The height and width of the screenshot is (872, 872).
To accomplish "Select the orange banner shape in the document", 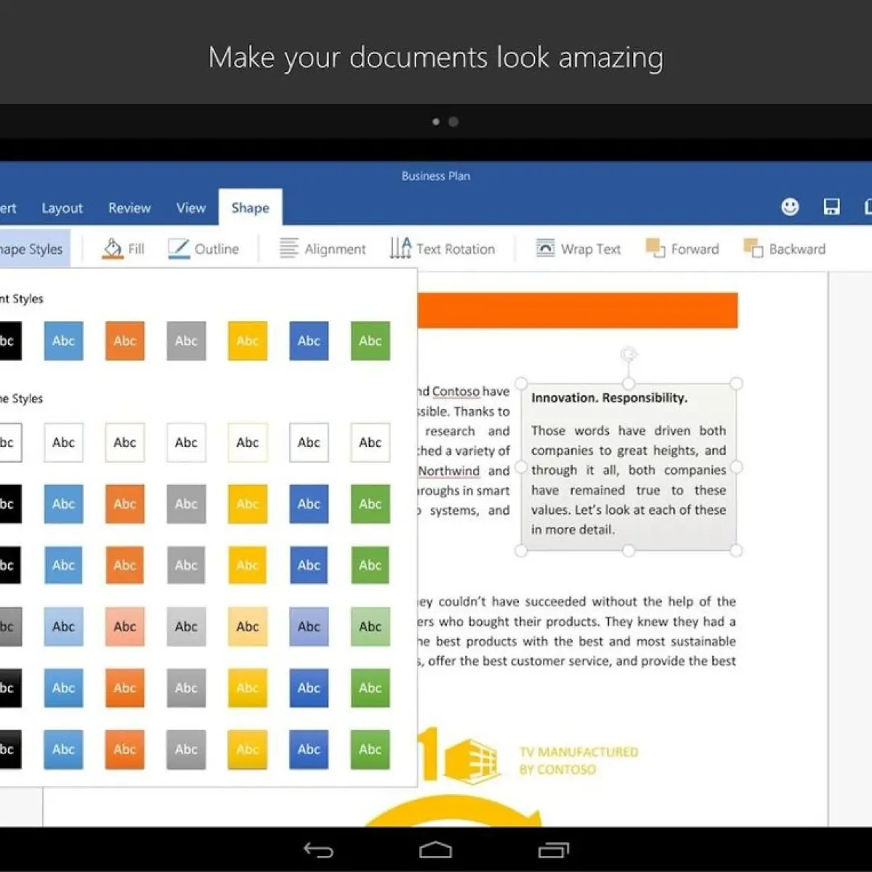I will click(x=578, y=310).
